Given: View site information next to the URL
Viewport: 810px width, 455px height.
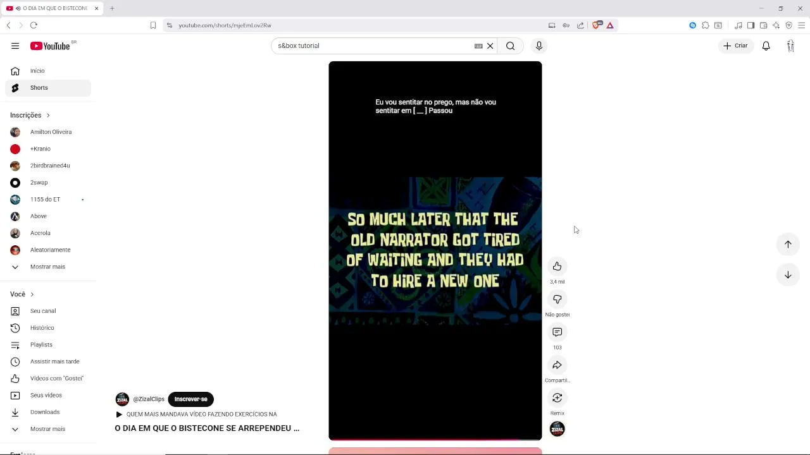Looking at the screenshot, I should (x=169, y=25).
